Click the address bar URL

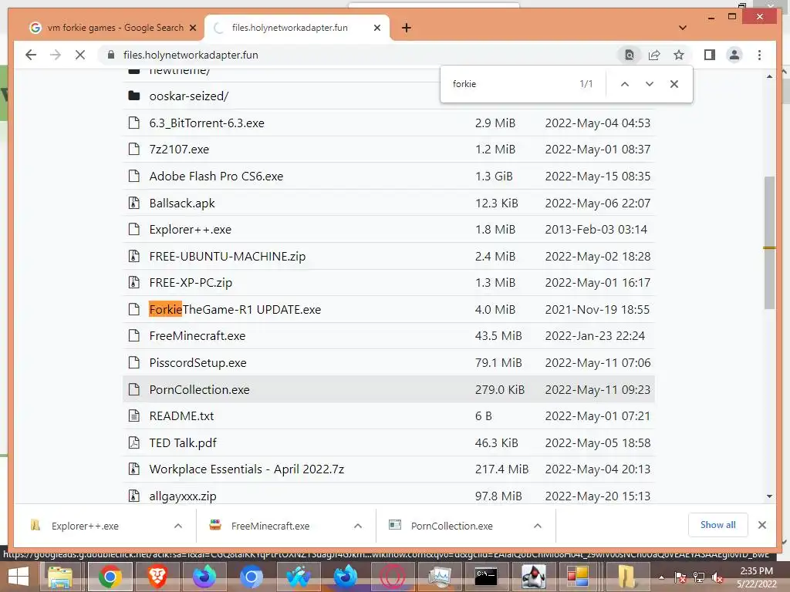click(x=191, y=55)
